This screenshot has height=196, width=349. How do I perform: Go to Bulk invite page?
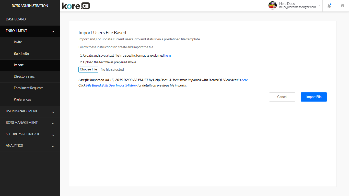coord(21,53)
